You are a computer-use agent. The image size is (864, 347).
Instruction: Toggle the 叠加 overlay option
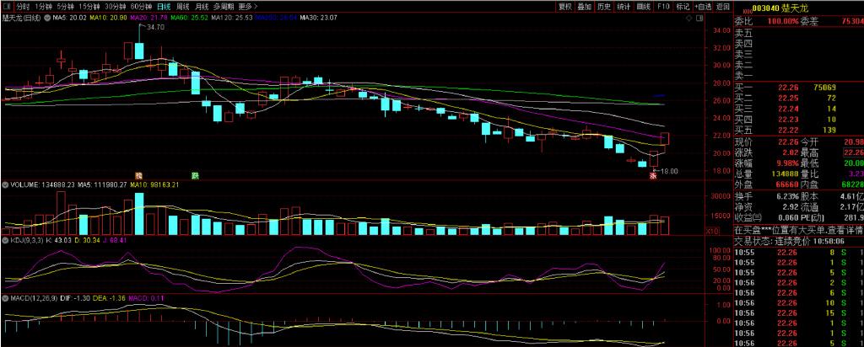[584, 6]
